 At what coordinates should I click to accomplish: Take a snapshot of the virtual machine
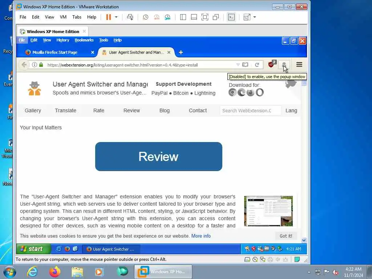(145, 17)
